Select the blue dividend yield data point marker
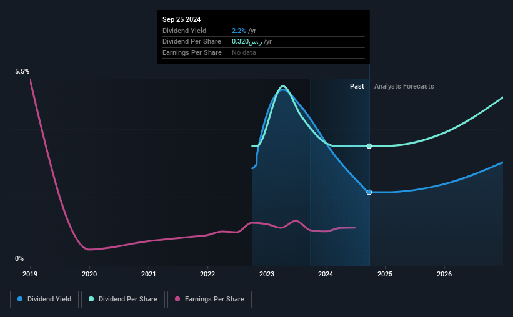Image resolution: width=513 pixels, height=317 pixels. (369, 192)
